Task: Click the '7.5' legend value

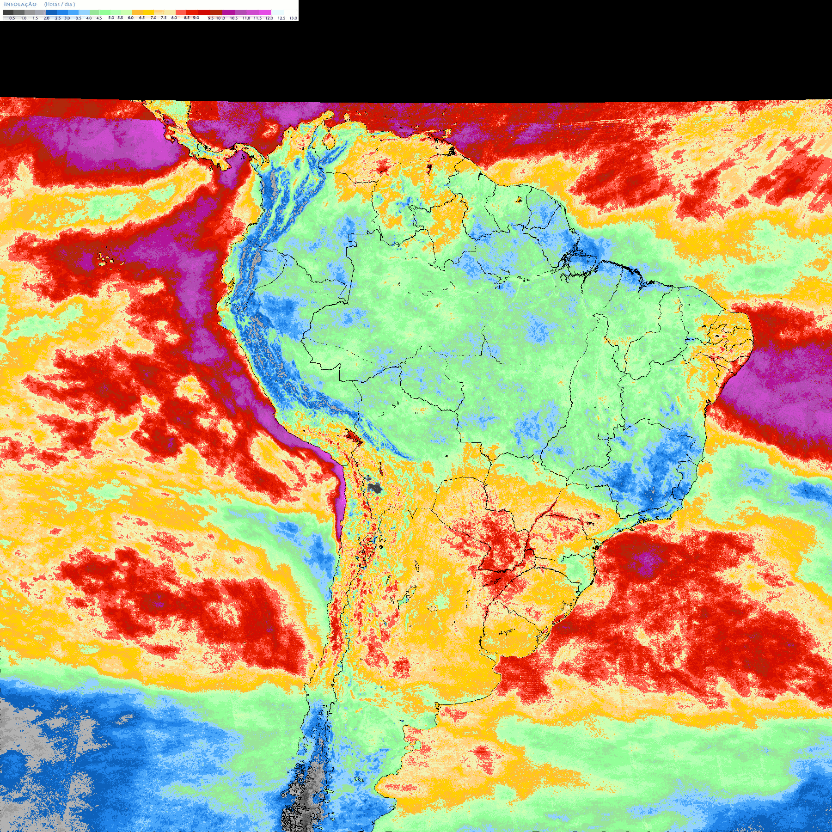Action: 164,18
